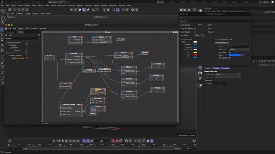Click Object Manager search icon at top right

click(265, 12)
